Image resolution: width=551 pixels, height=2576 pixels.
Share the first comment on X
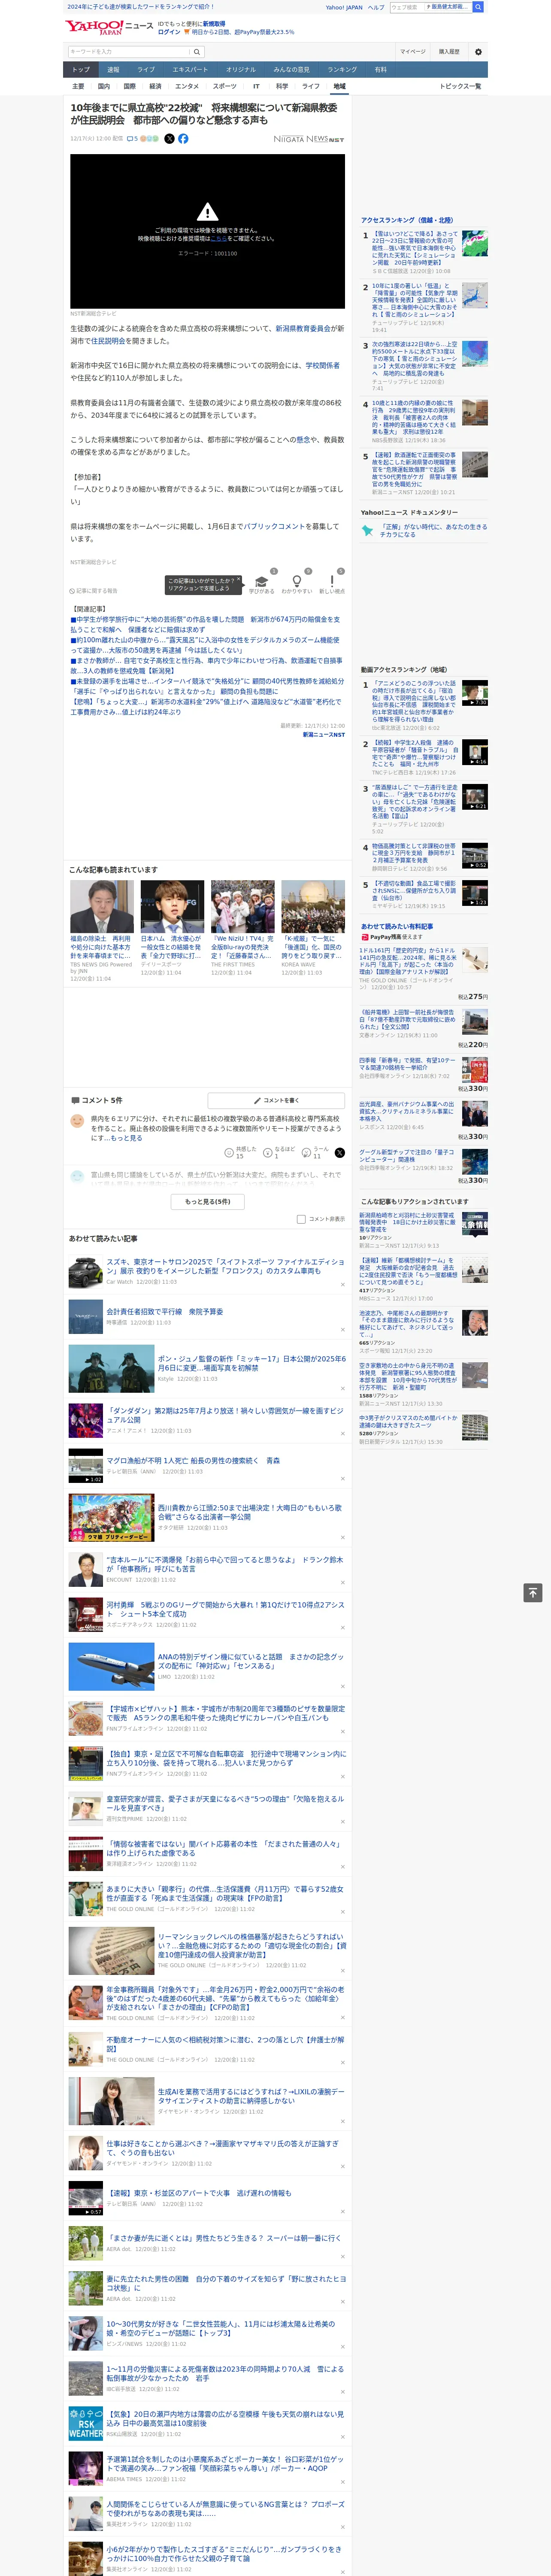tap(339, 1153)
